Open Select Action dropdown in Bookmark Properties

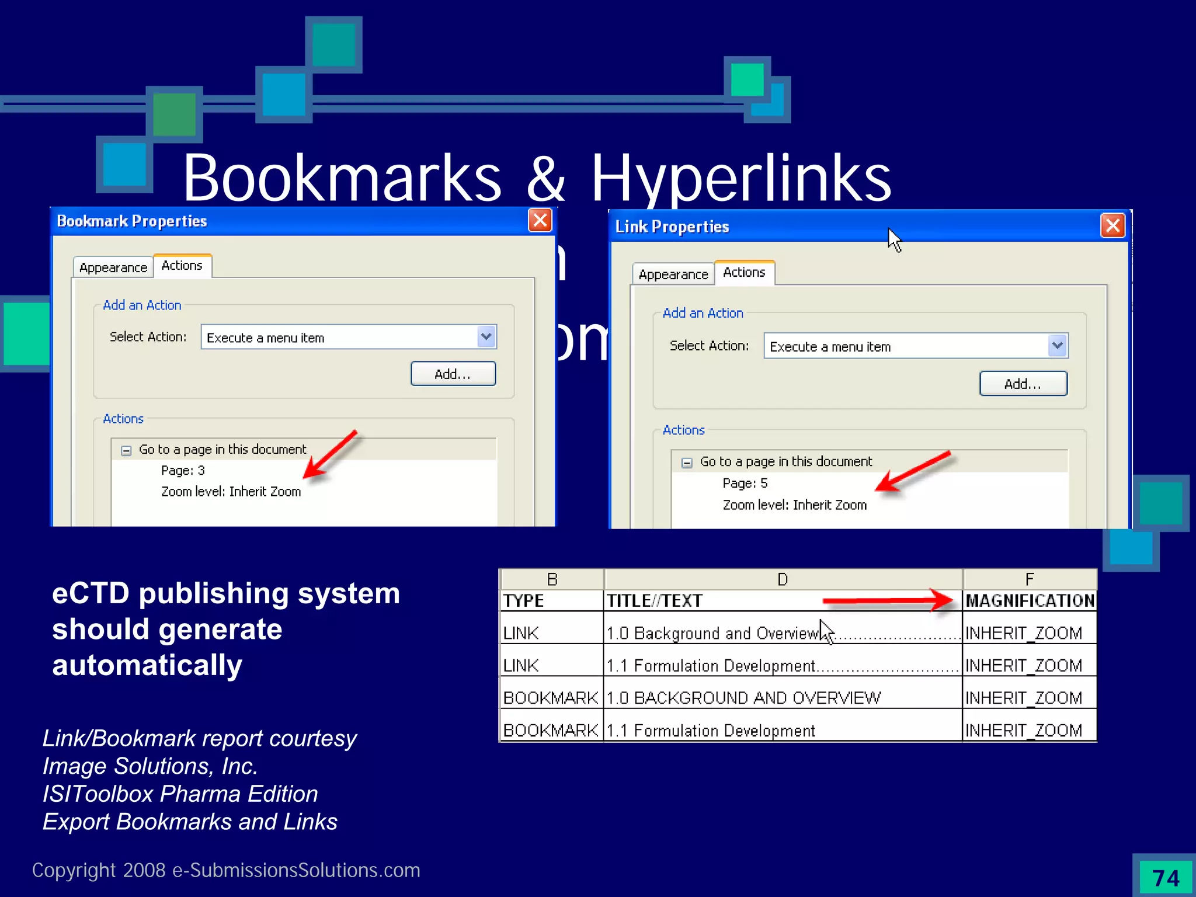tap(486, 337)
